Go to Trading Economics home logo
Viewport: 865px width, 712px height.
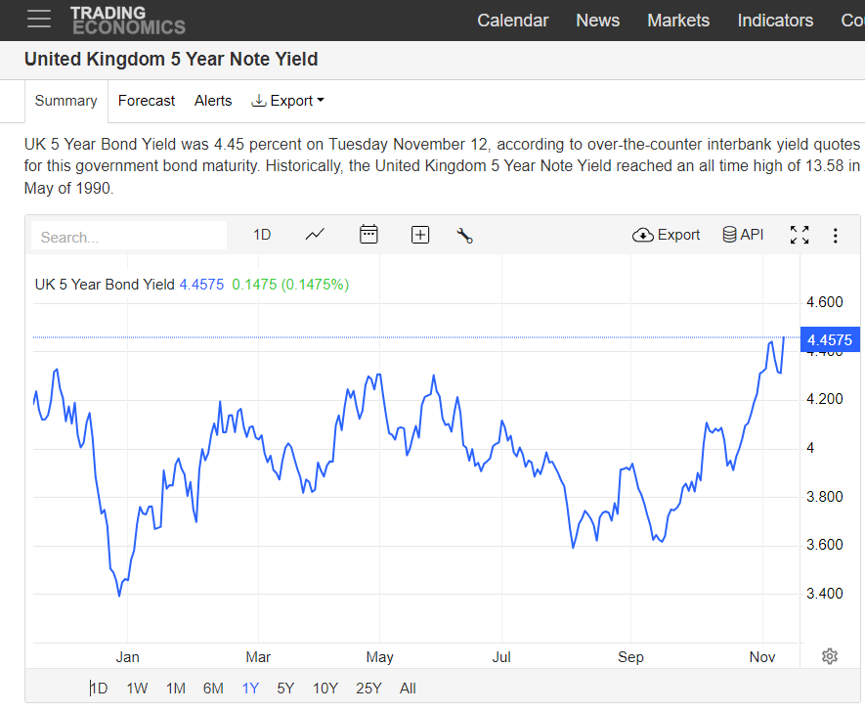[x=127, y=21]
